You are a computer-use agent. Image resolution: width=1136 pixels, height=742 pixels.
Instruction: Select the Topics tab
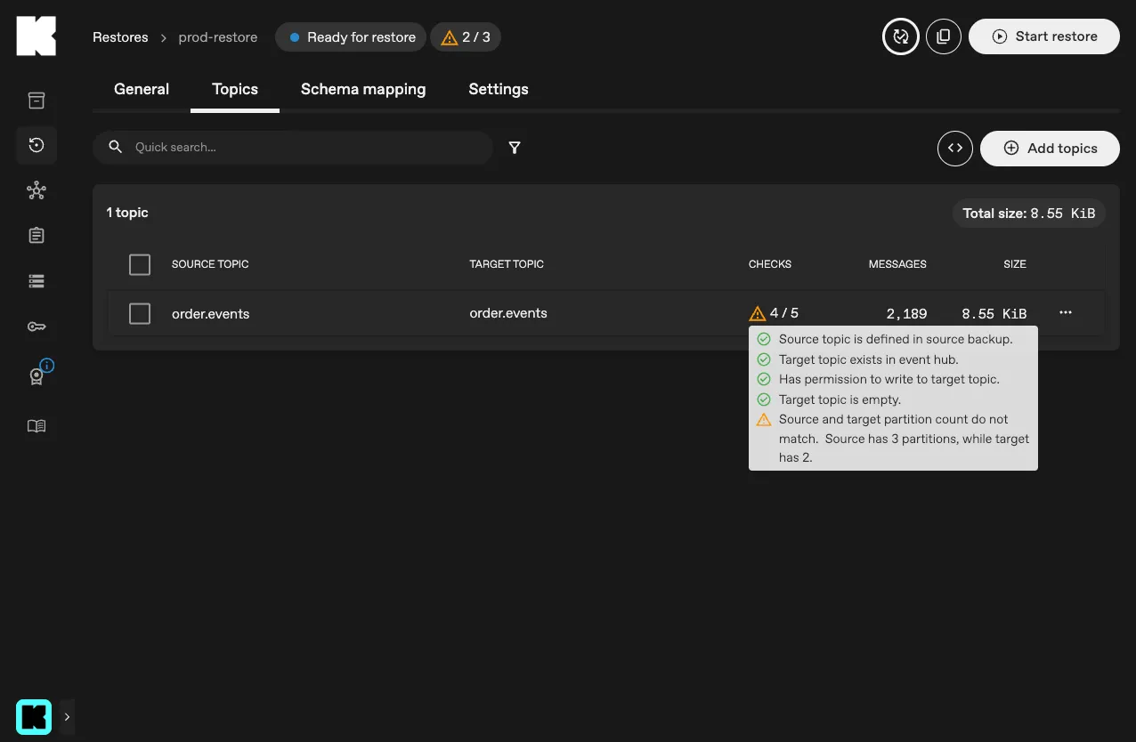[235, 89]
